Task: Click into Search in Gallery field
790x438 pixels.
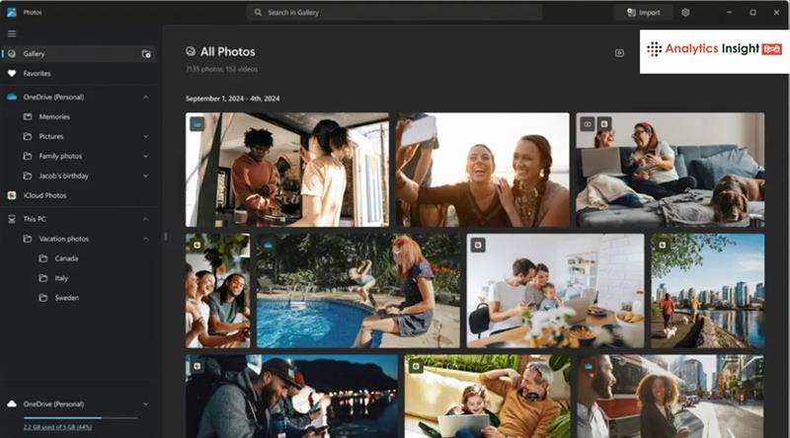Action: (x=394, y=13)
